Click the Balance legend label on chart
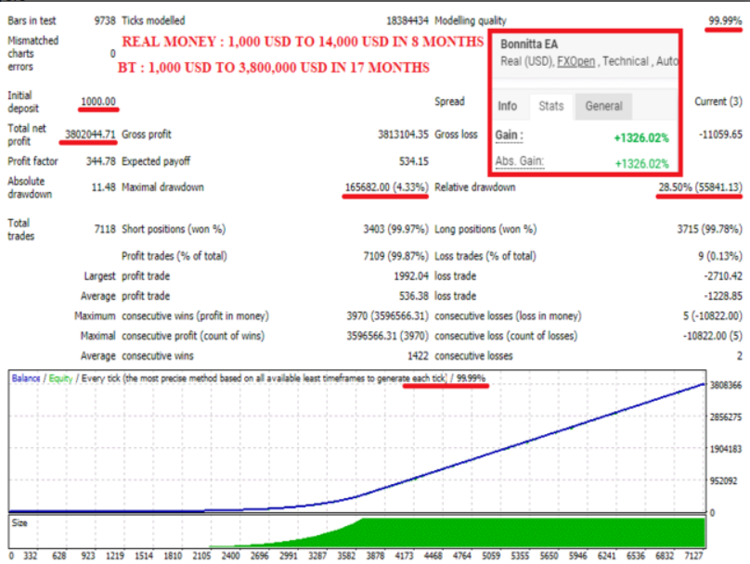750x564 pixels. [26, 378]
